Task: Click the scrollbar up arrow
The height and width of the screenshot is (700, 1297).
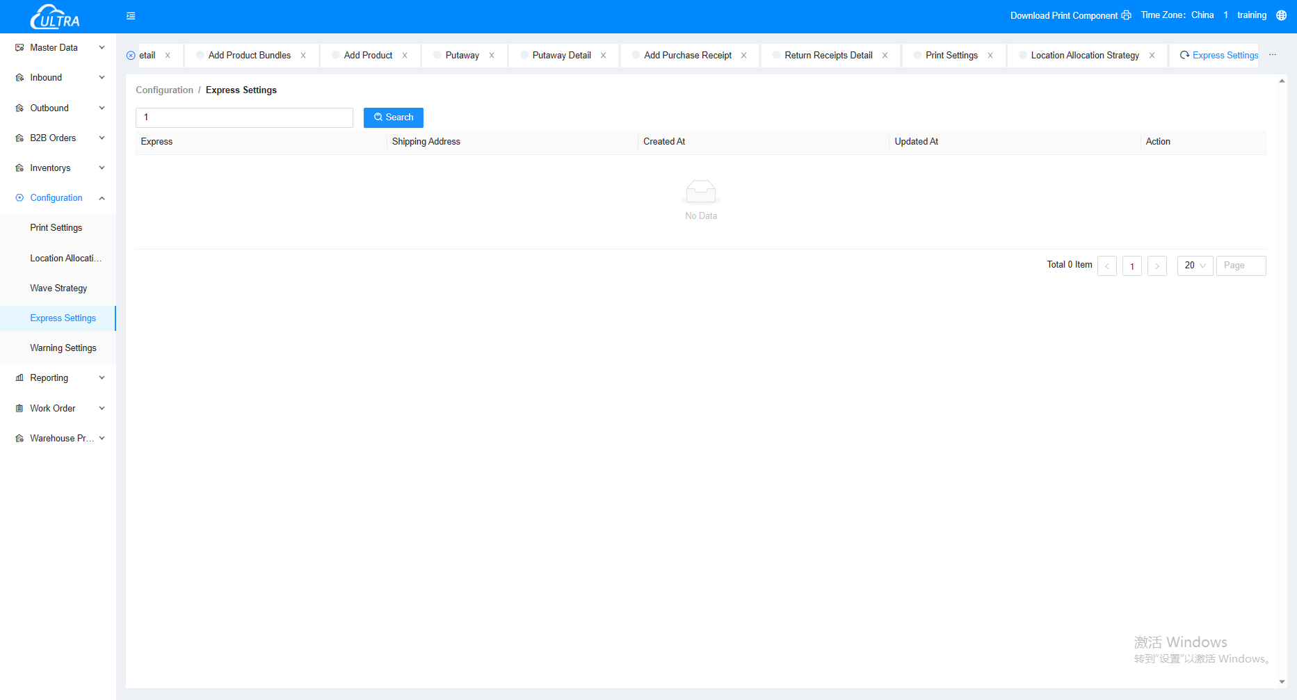Action: pyautogui.click(x=1282, y=81)
